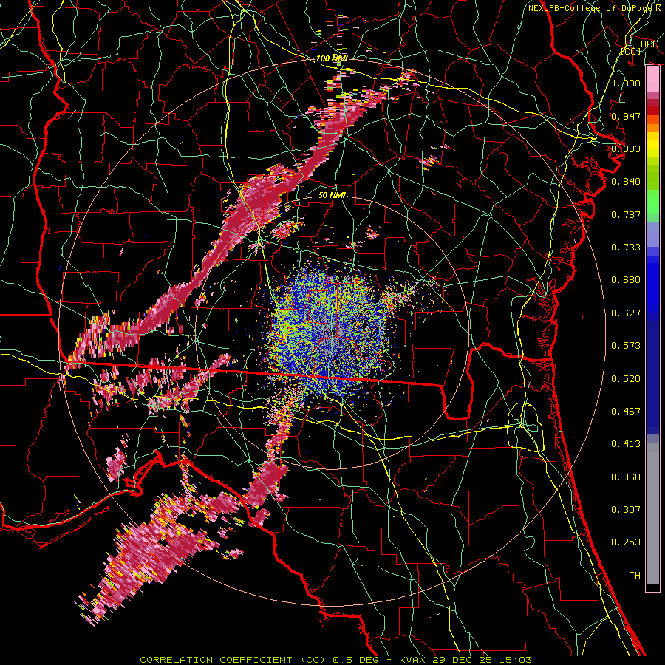The image size is (665, 665).
Task: Click the TH threshold label on legend
Action: [x=635, y=576]
